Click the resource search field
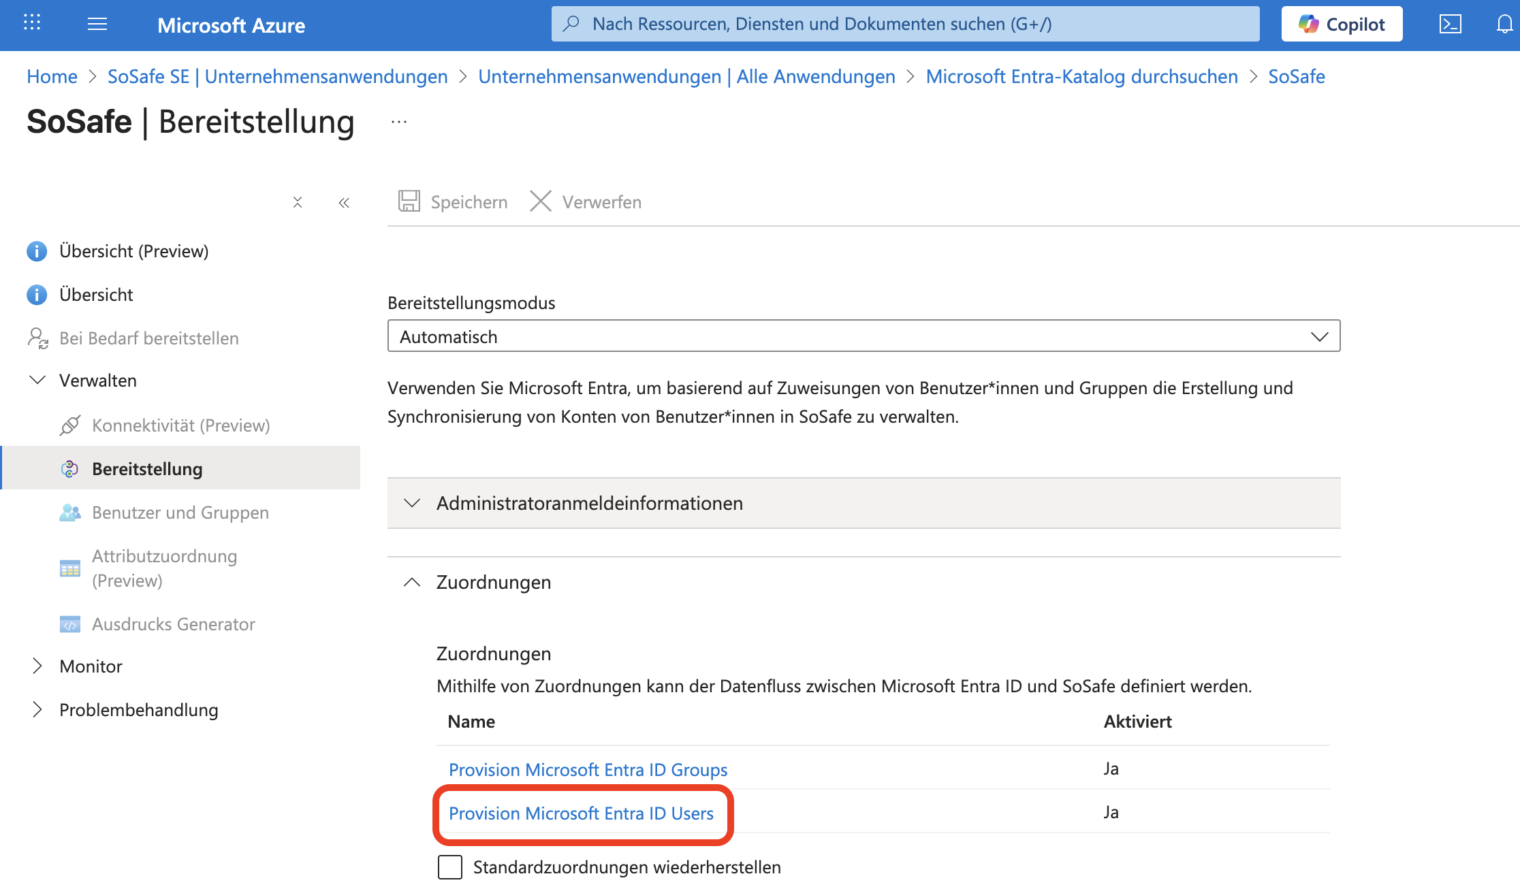Image resolution: width=1520 pixels, height=889 pixels. coord(904,25)
